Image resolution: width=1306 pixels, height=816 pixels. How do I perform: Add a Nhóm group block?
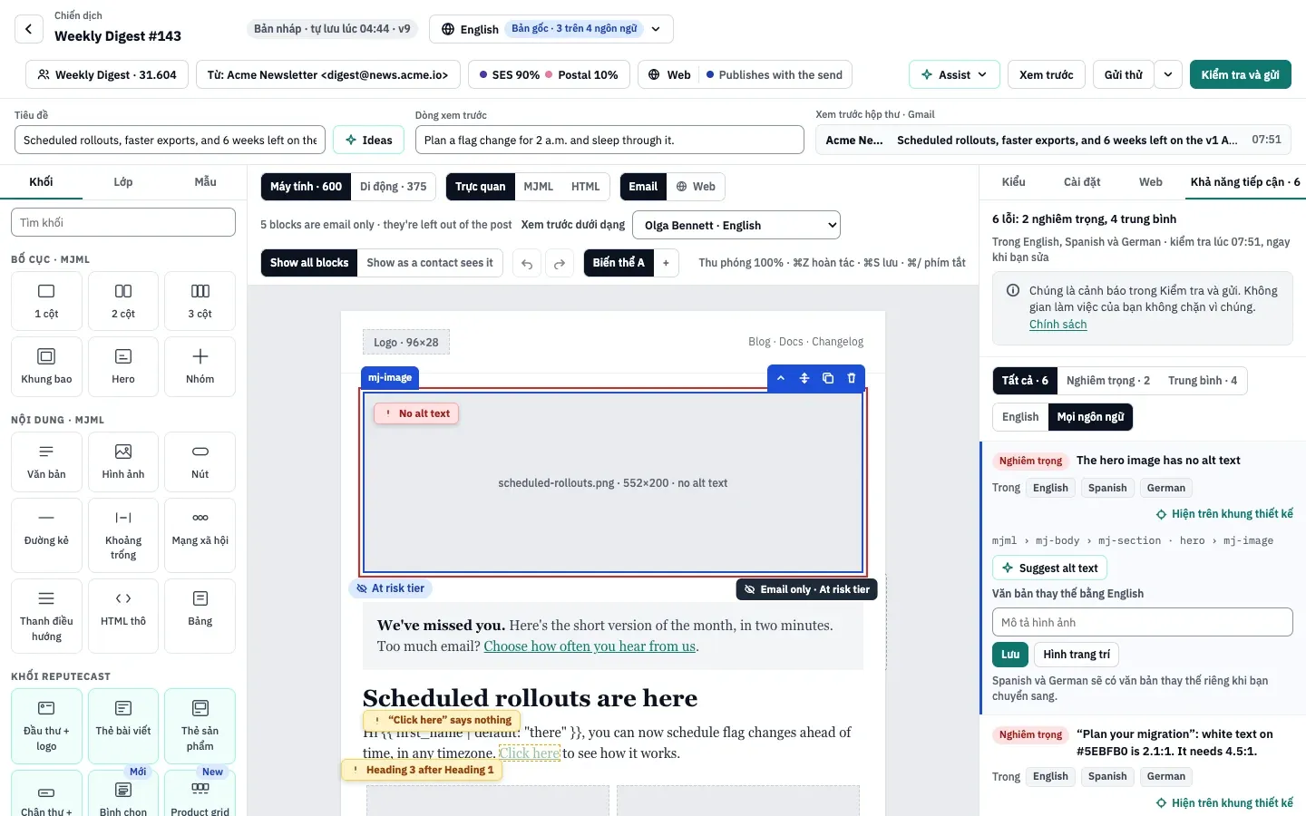(x=200, y=366)
